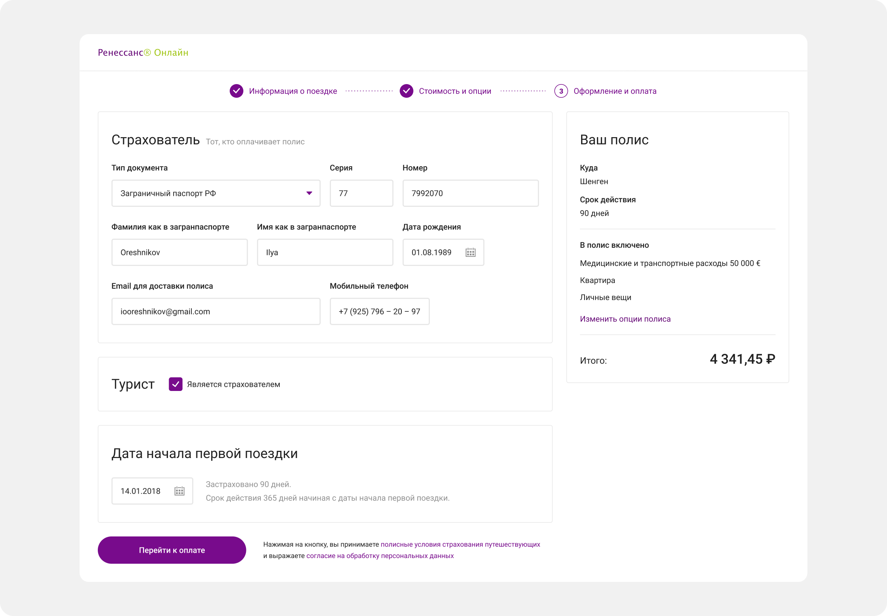Click the total price 4 341,45 ₽
Screen dimensions: 887x616
[x=742, y=359]
